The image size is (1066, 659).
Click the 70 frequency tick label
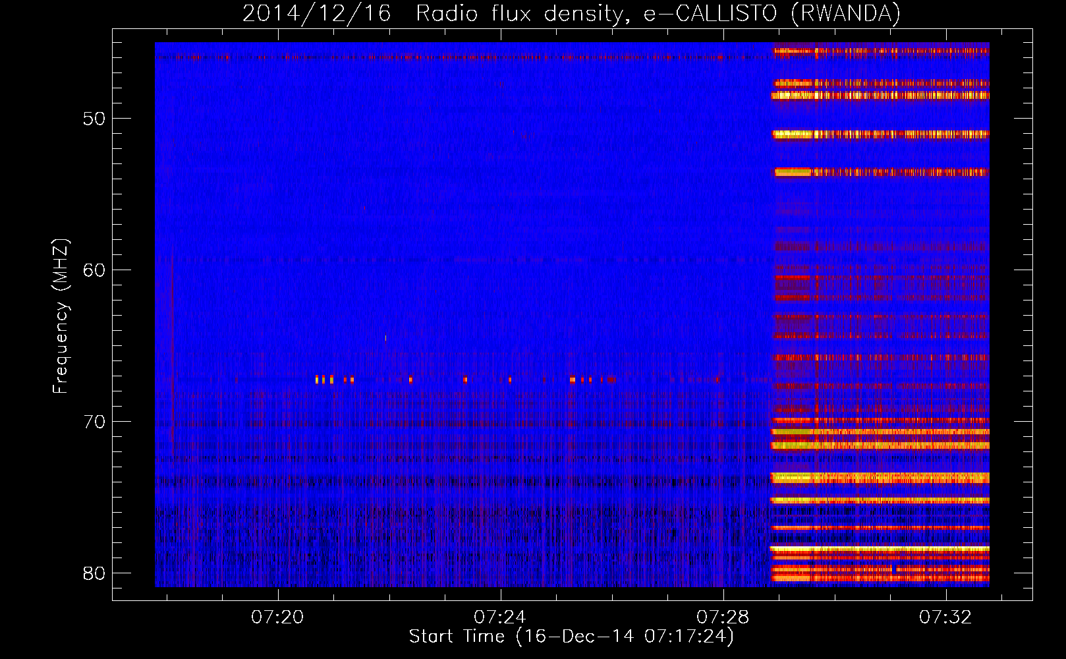[94, 422]
